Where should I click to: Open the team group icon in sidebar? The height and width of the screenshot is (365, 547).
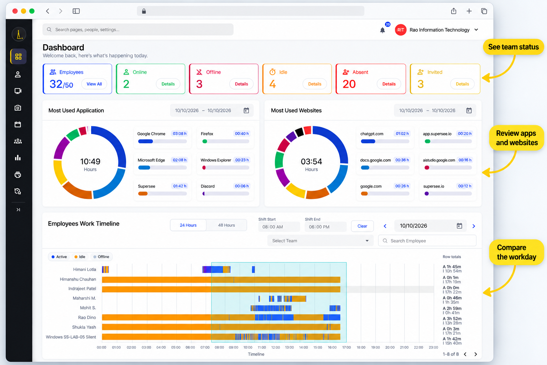(18, 141)
